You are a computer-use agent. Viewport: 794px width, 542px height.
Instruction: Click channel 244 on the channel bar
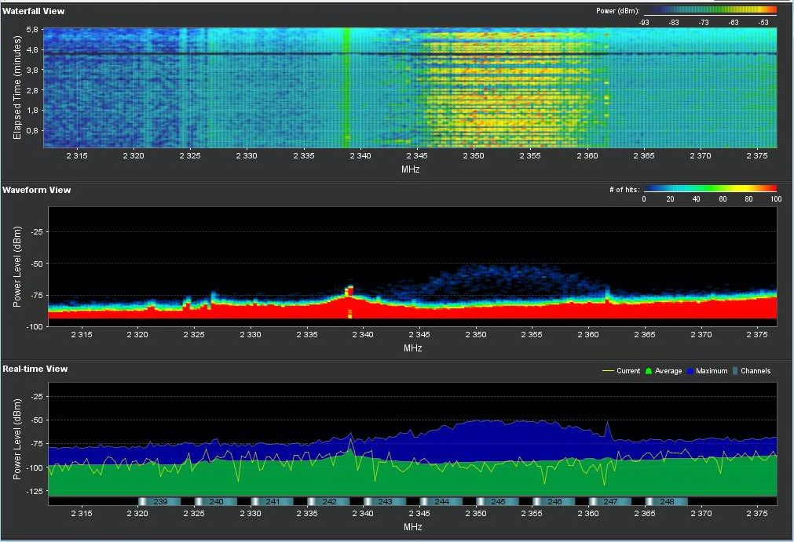tap(441, 501)
